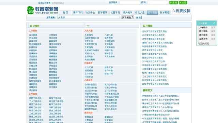
Task: Open the 论文中心 nav tab
Action: coord(90,12)
